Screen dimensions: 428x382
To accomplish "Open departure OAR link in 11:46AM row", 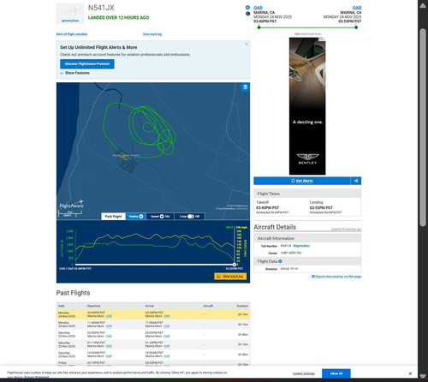I will pyautogui.click(x=109, y=326).
